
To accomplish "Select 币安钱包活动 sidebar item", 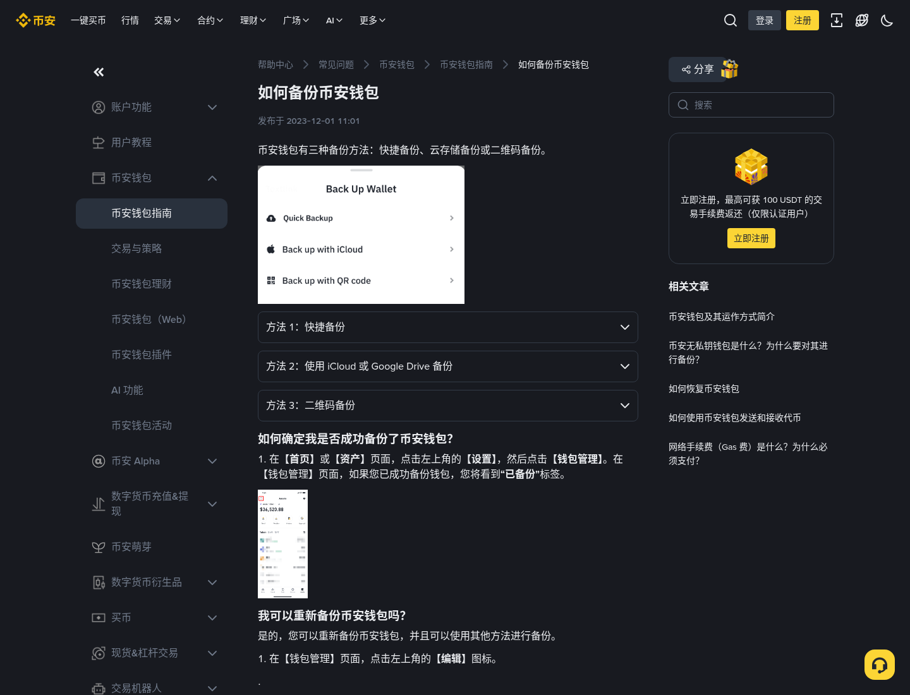I will [152, 426].
